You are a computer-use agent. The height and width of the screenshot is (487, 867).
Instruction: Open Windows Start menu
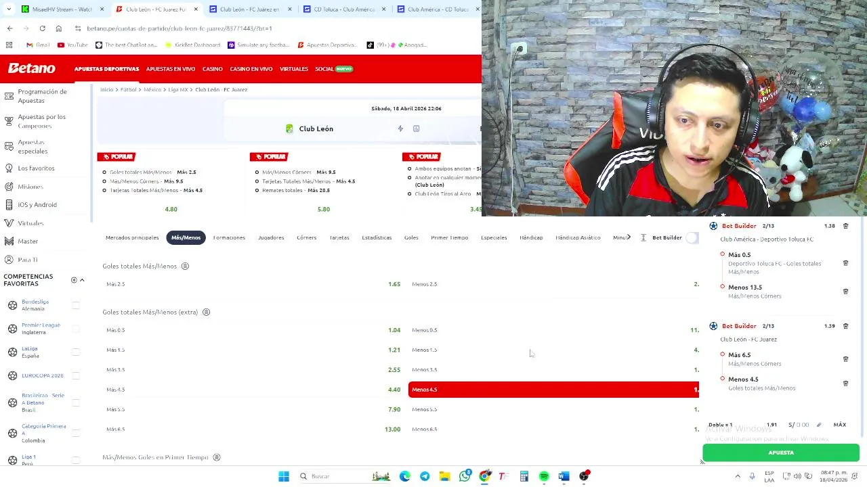pyautogui.click(x=284, y=477)
